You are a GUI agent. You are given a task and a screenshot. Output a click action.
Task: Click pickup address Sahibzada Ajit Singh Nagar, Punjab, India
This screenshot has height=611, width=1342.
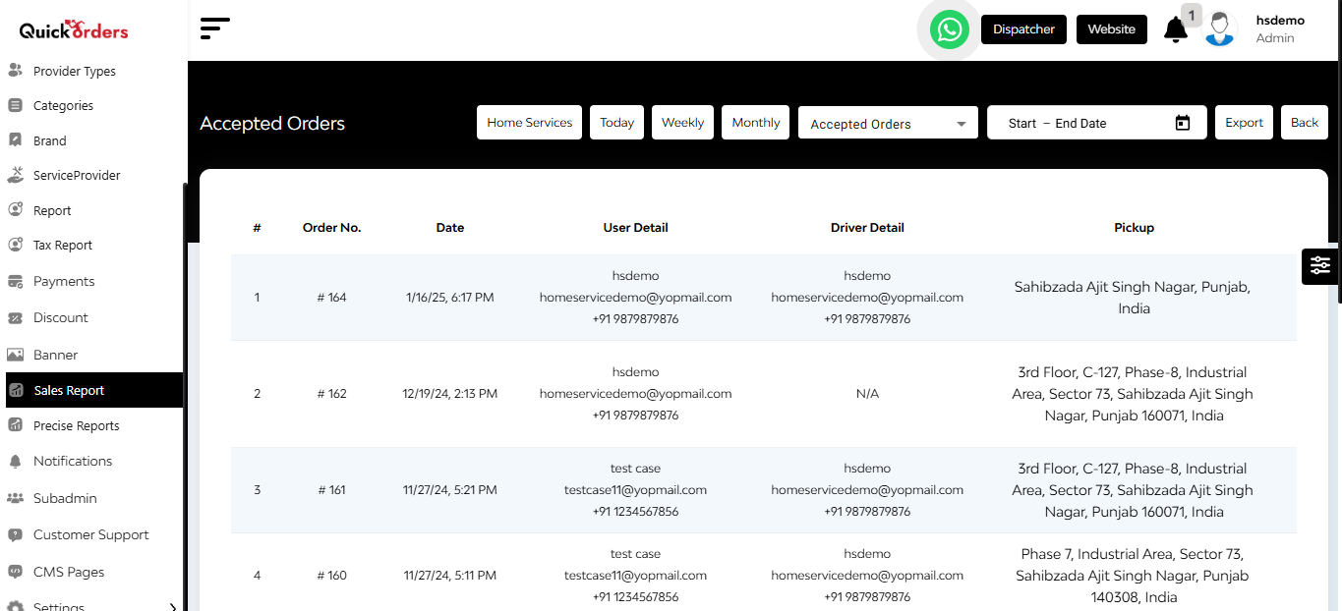1134,298
